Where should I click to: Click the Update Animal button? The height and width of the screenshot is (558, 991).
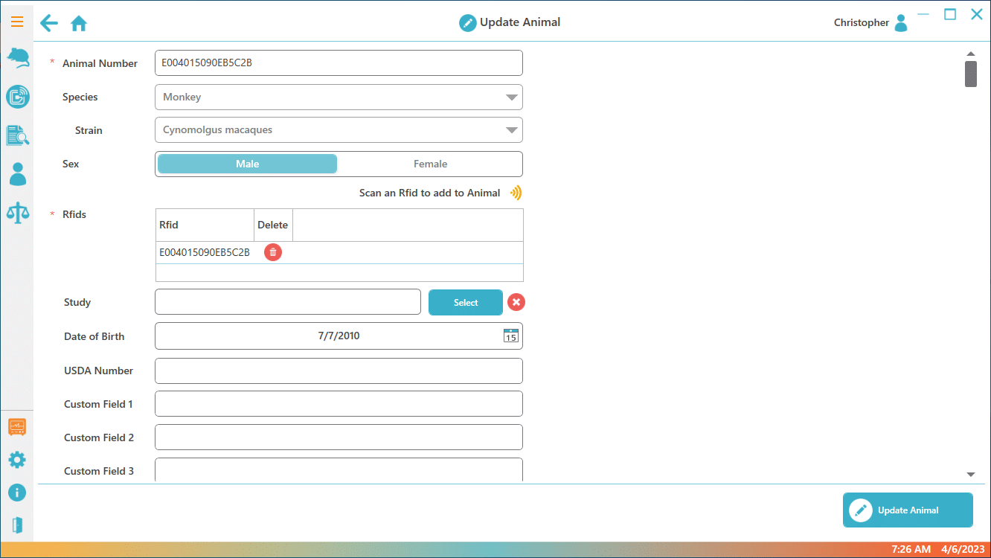pyautogui.click(x=908, y=510)
